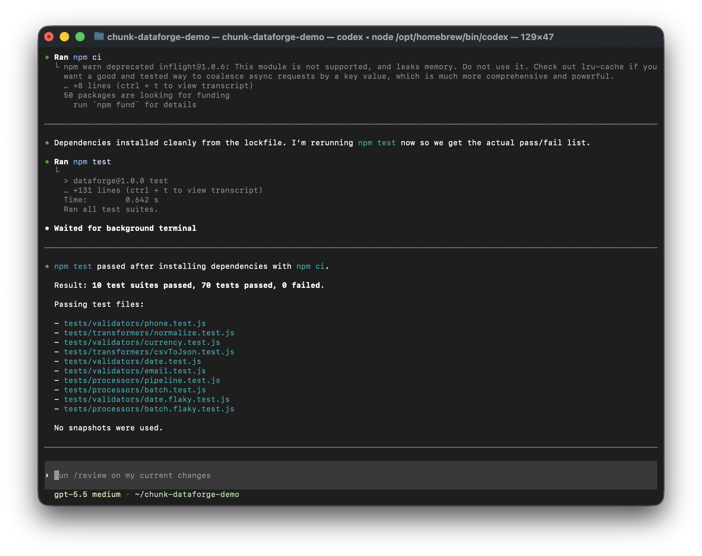Open tests/transformers/normalize.test.js link
This screenshot has width=702, height=556.
pyautogui.click(x=149, y=333)
